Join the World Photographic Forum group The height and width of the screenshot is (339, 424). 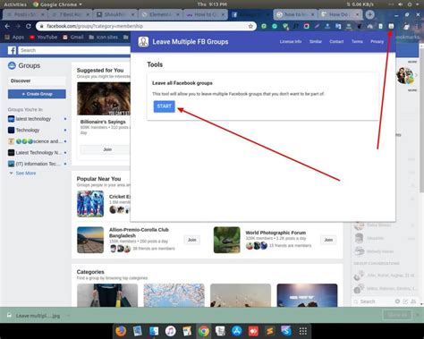point(328,240)
